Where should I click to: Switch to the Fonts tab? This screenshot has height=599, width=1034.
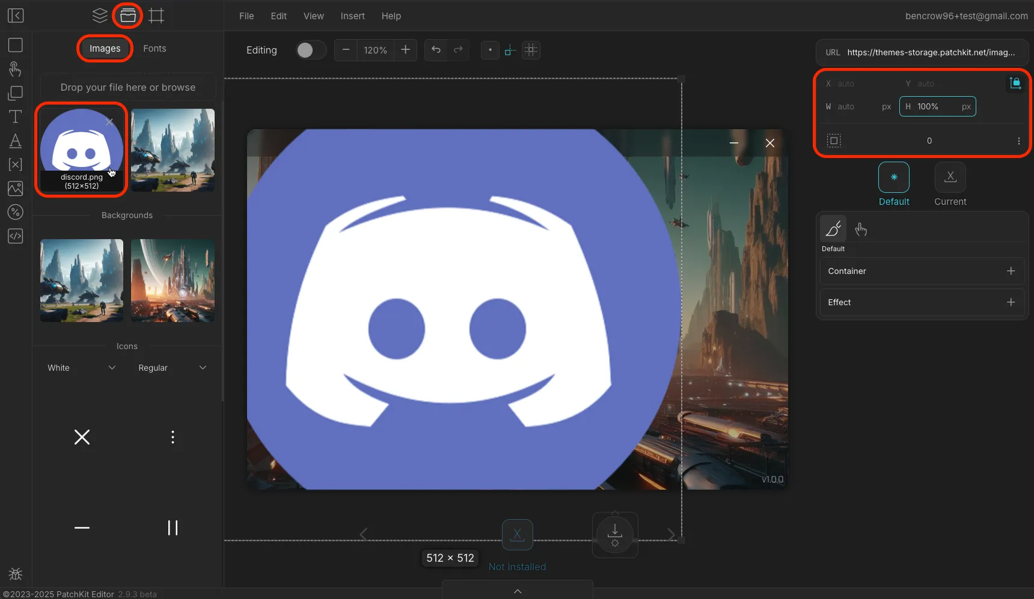pyautogui.click(x=154, y=49)
